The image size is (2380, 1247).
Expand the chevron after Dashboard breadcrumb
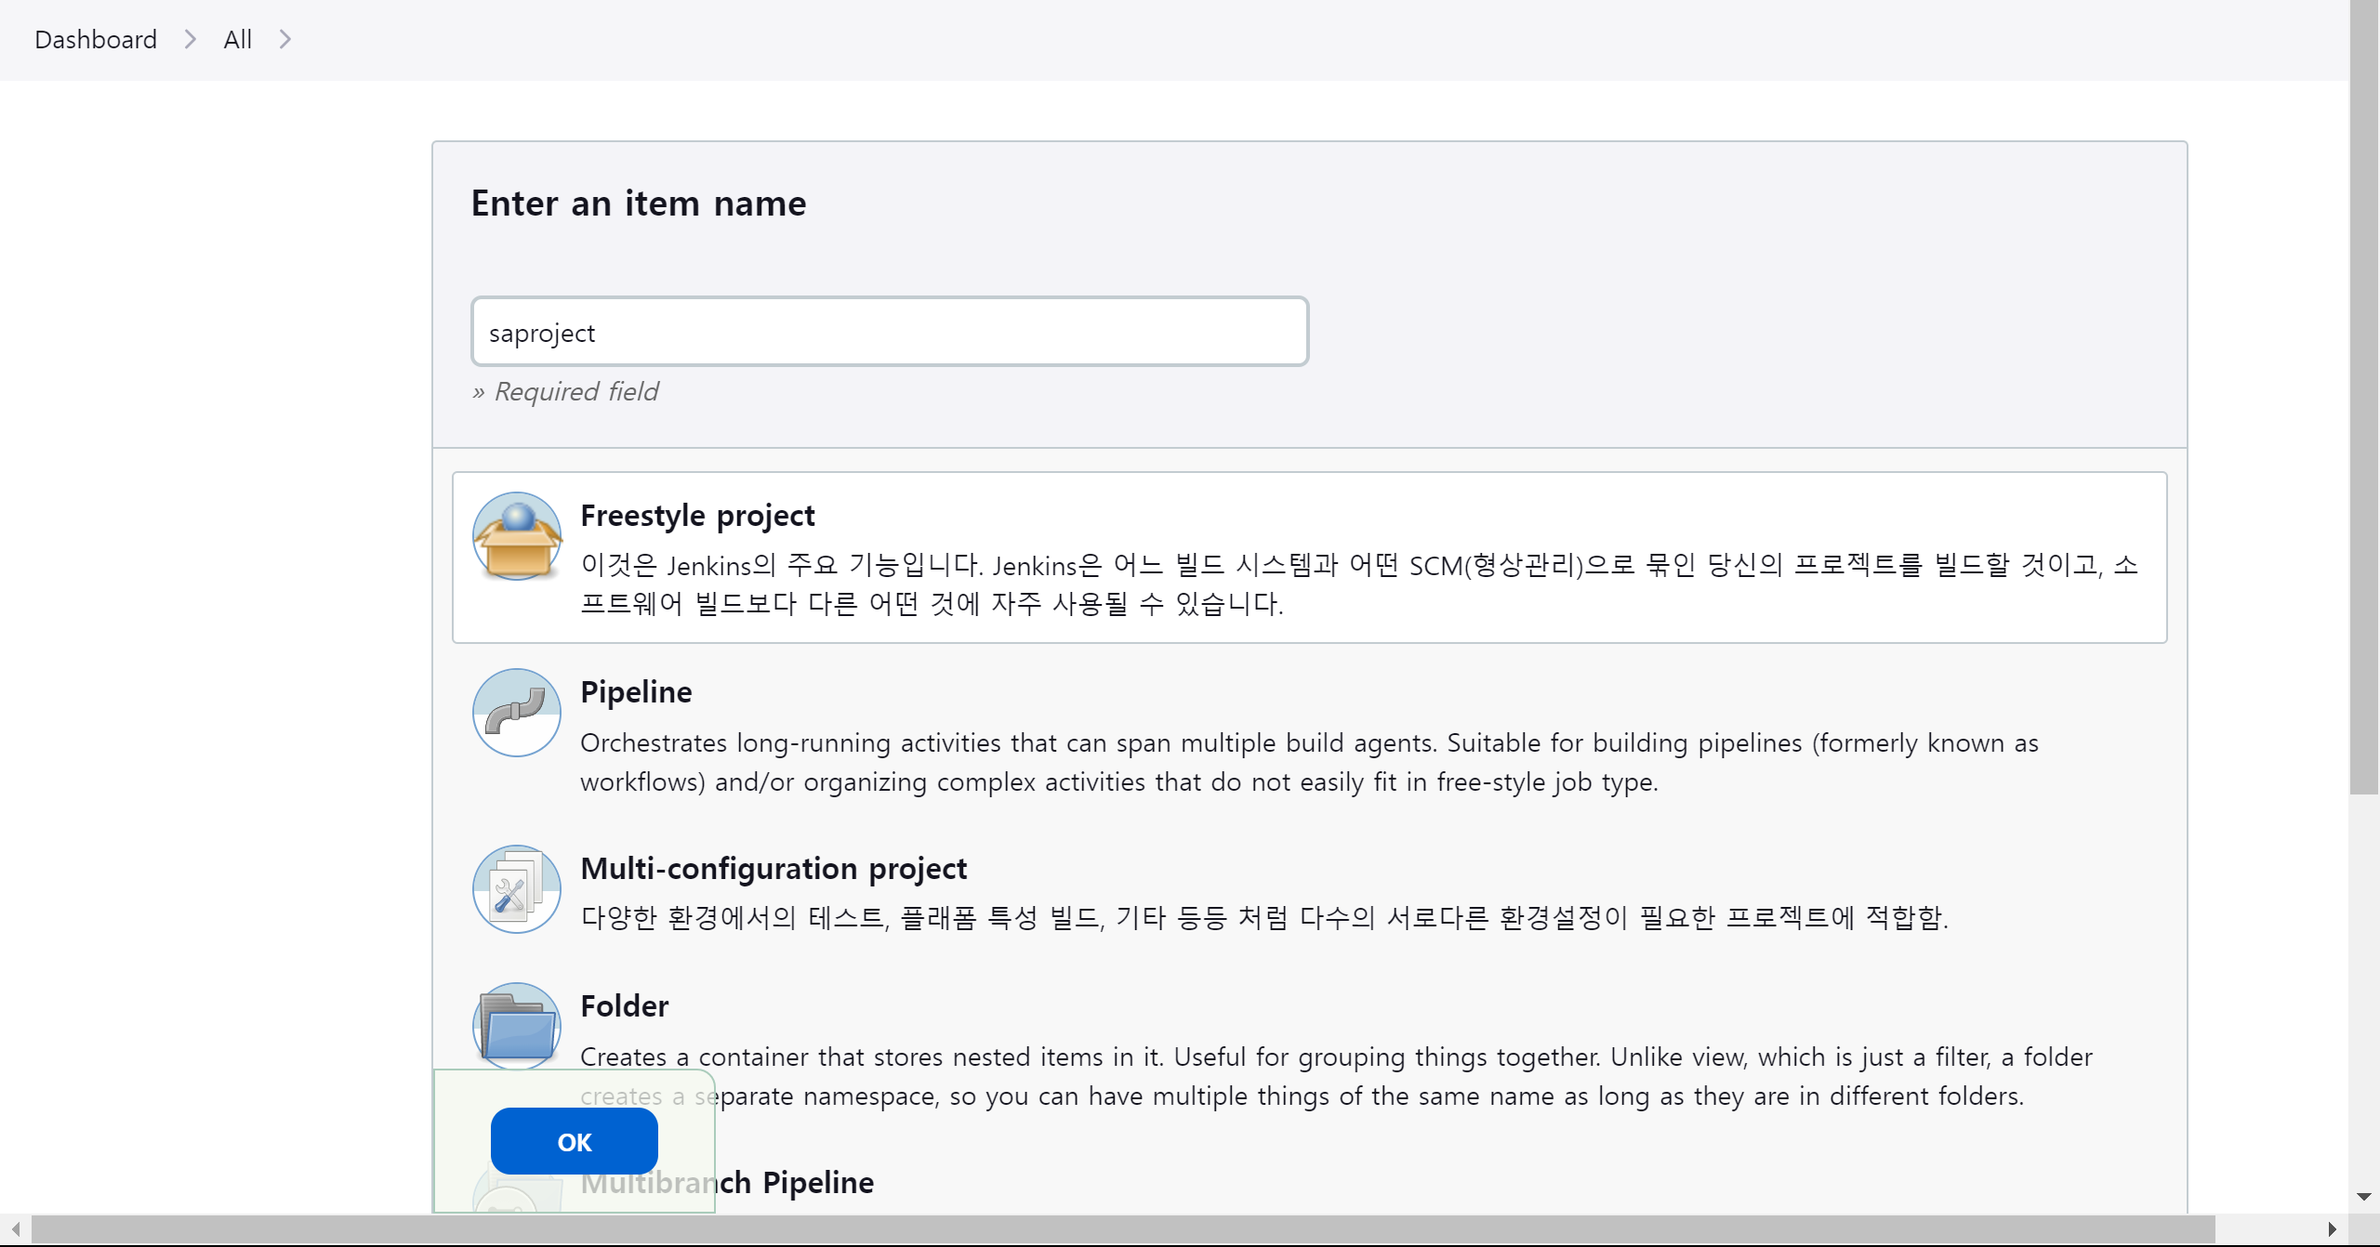(x=191, y=39)
